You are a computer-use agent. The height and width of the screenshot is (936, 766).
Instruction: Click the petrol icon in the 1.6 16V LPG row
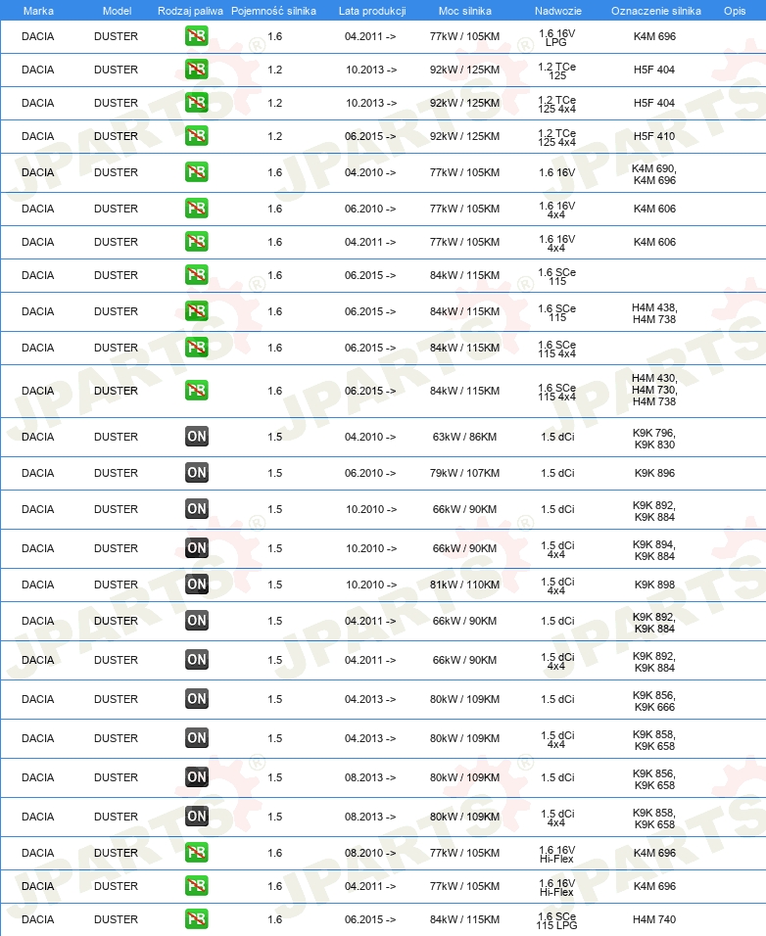197,36
